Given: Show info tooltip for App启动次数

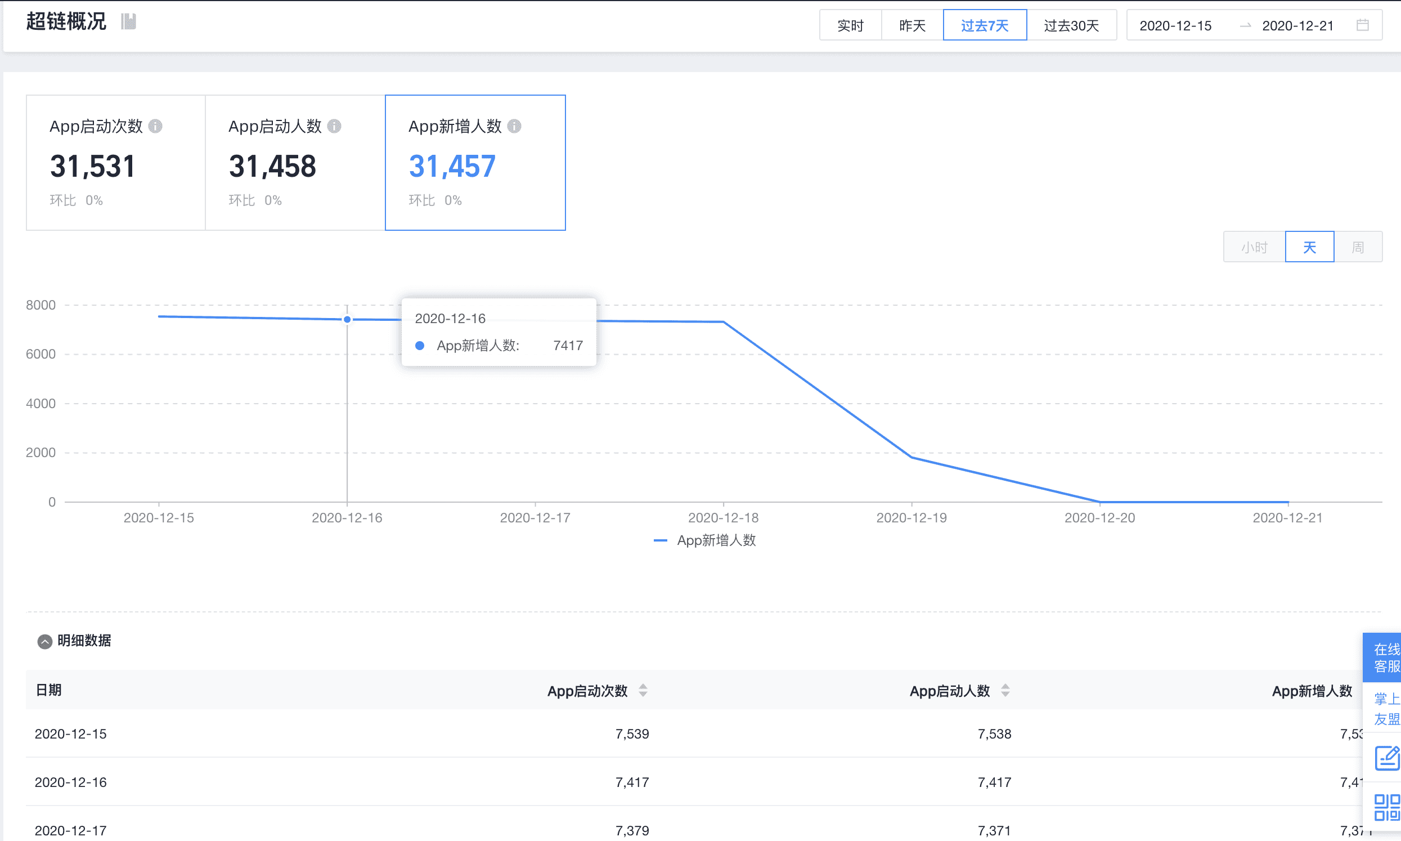Looking at the screenshot, I should (155, 126).
